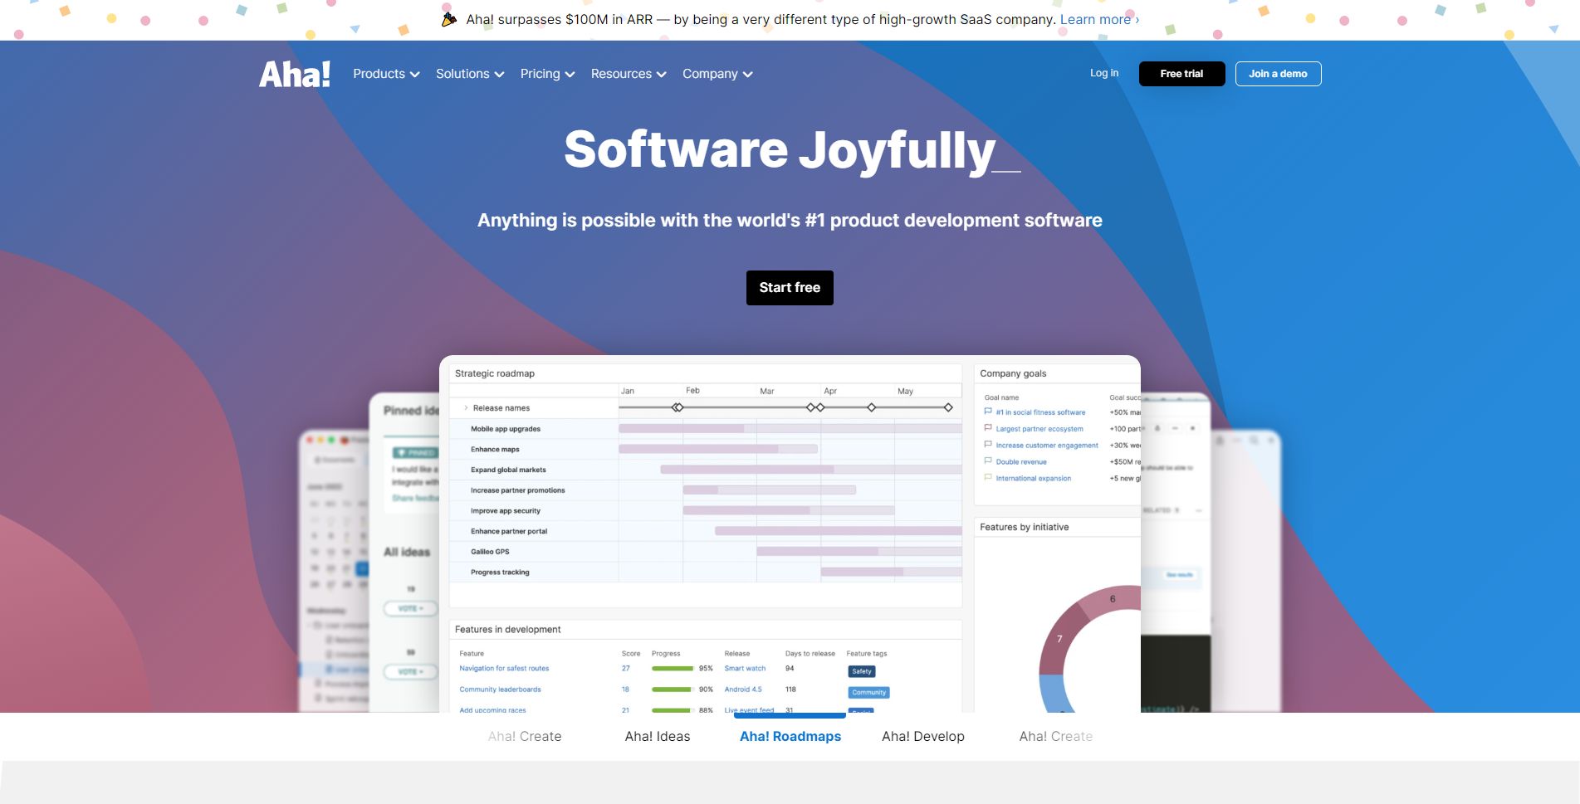This screenshot has height=804, width=1580.
Task: Click the Aha! logo in header
Action: (295, 74)
